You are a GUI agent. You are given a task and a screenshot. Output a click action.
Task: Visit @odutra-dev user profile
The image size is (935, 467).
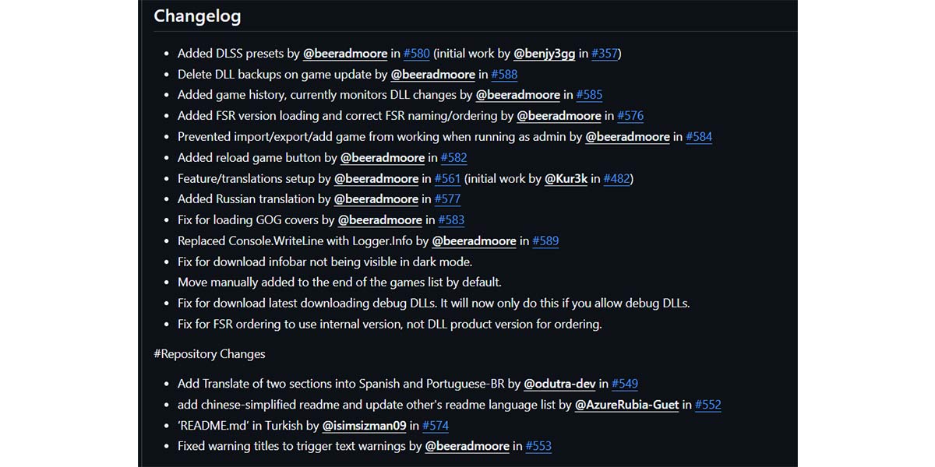[559, 384]
